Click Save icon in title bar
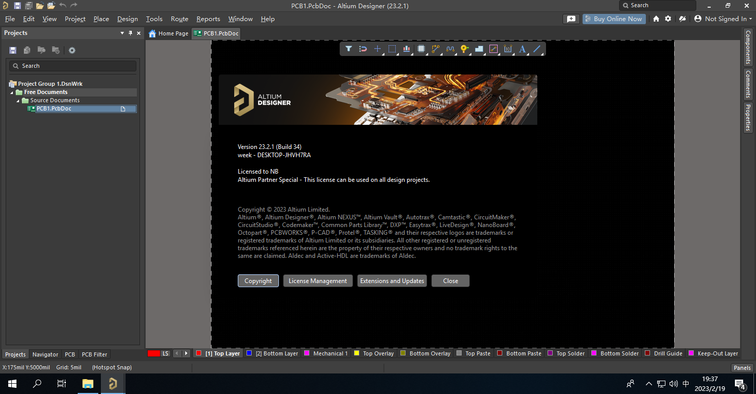 pyautogui.click(x=17, y=6)
